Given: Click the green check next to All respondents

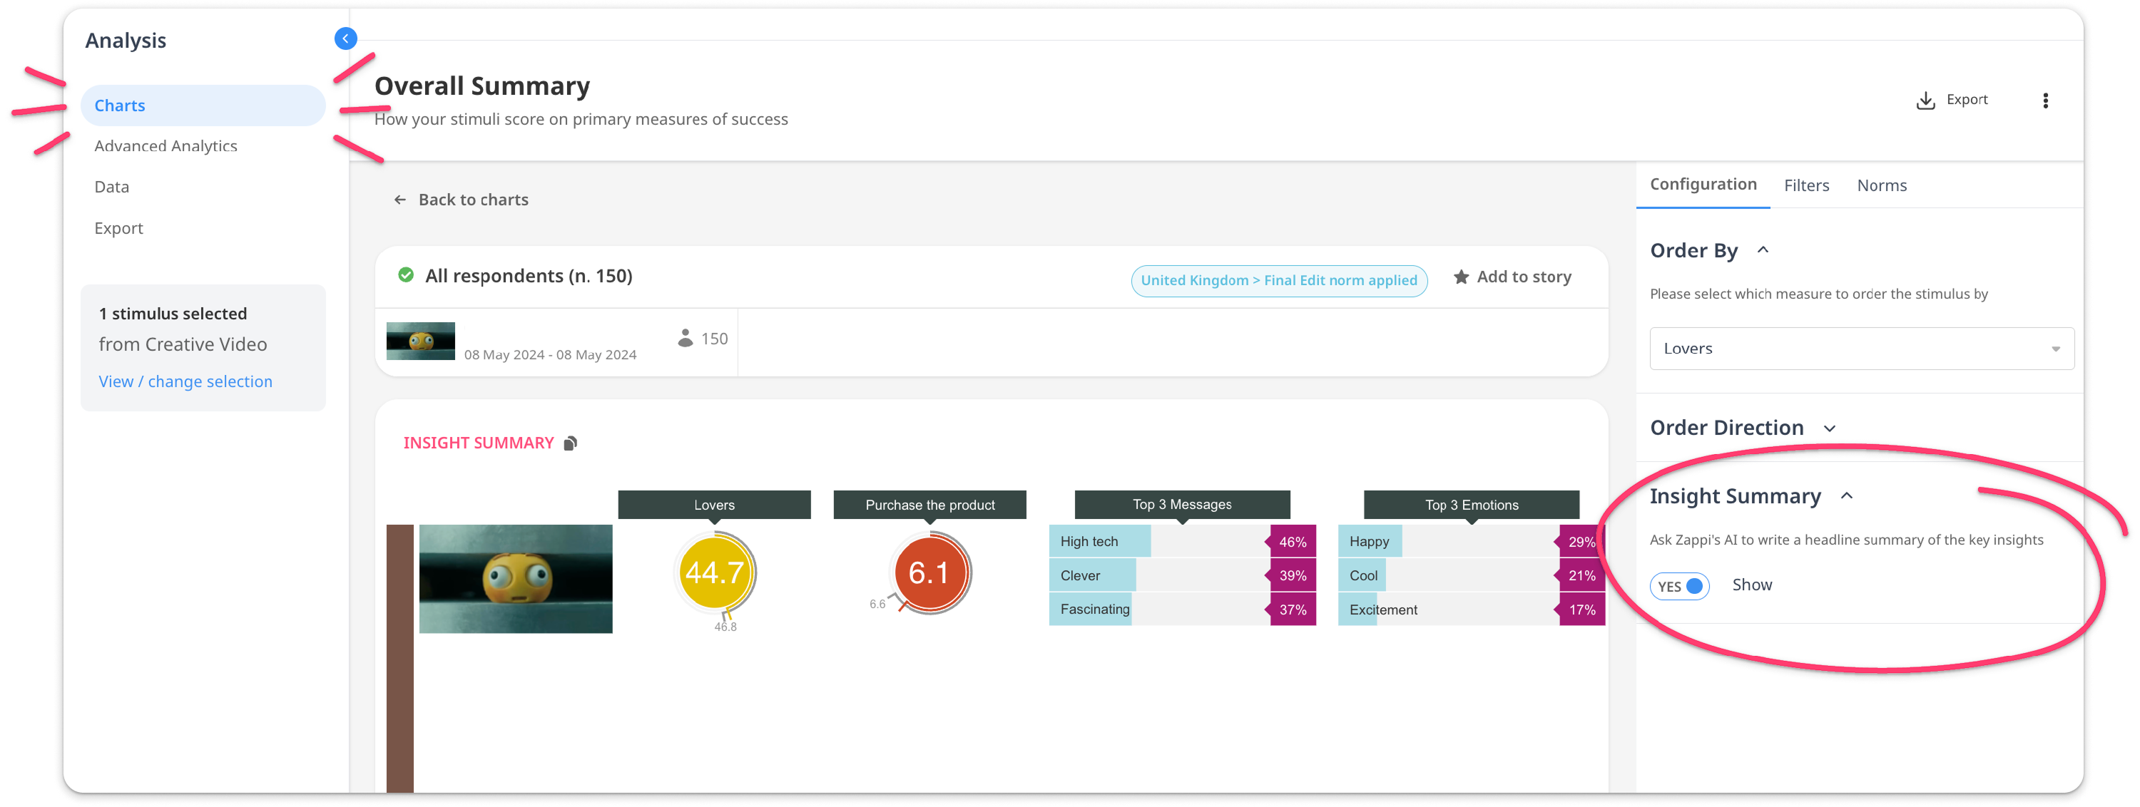Looking at the screenshot, I should click(405, 274).
